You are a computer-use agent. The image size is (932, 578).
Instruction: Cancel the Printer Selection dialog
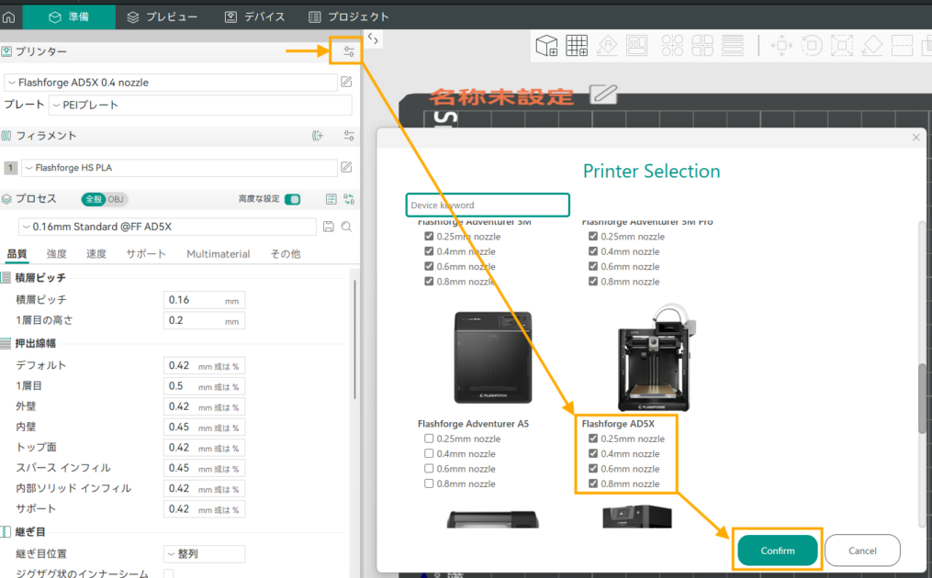(x=862, y=550)
